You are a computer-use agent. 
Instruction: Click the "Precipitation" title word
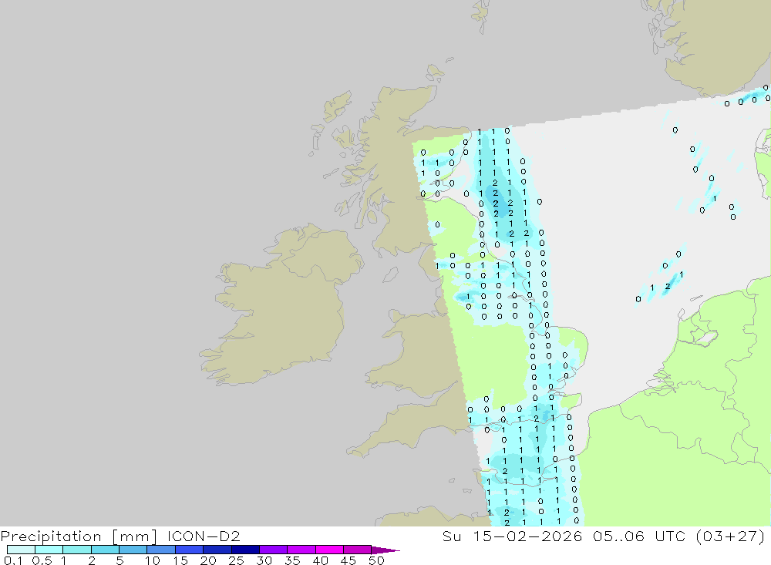pyautogui.click(x=51, y=536)
